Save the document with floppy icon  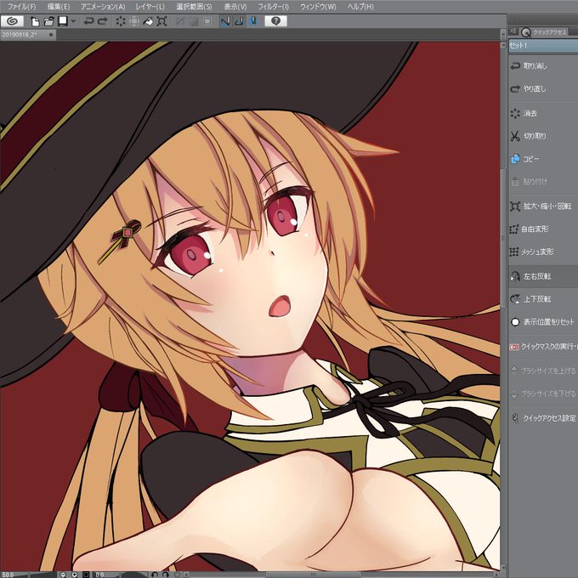point(63,21)
